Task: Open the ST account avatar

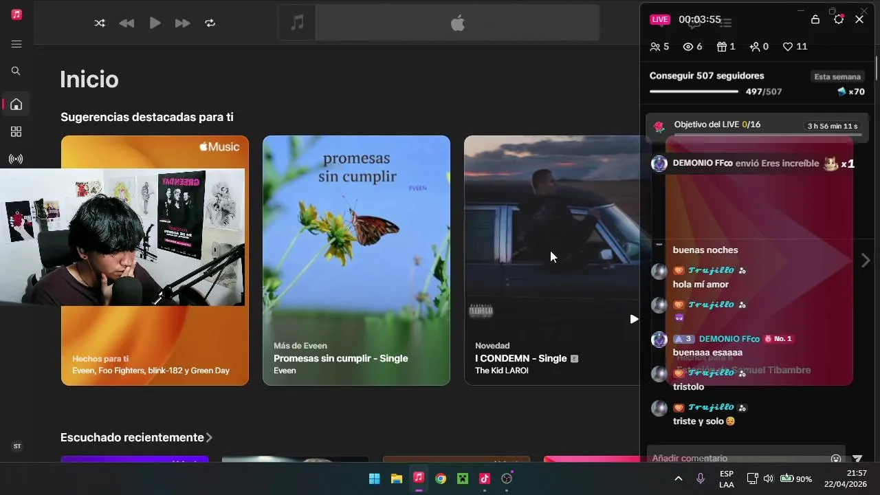Action: coord(17,446)
